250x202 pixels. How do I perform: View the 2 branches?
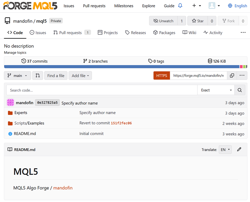pyautogui.click(x=95, y=61)
